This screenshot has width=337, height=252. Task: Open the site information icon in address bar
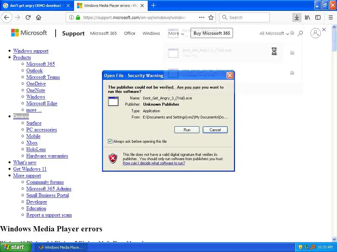[x=71, y=17]
